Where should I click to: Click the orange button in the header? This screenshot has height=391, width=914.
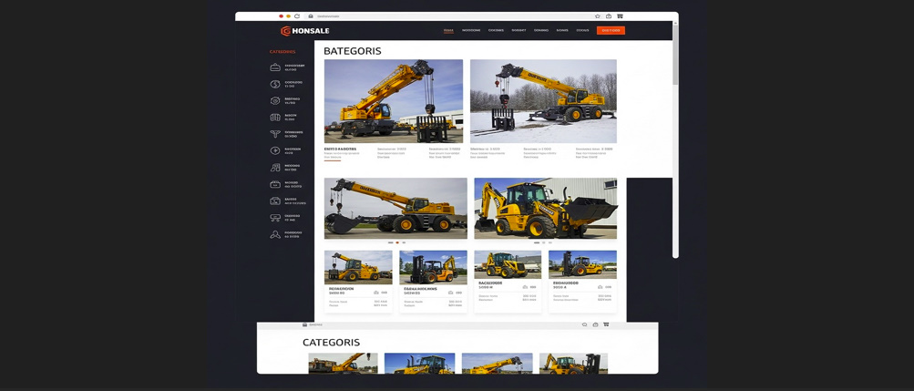point(611,31)
